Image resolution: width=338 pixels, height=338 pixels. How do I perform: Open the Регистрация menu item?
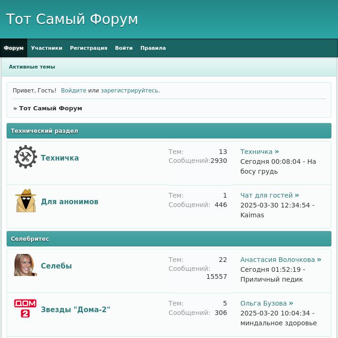[89, 48]
